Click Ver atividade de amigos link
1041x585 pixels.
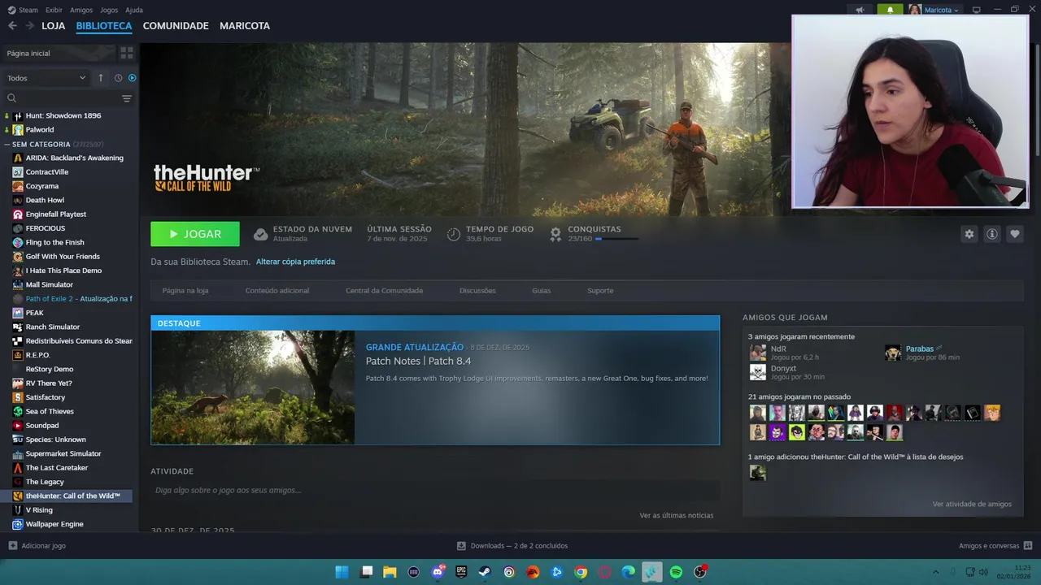pyautogui.click(x=972, y=504)
